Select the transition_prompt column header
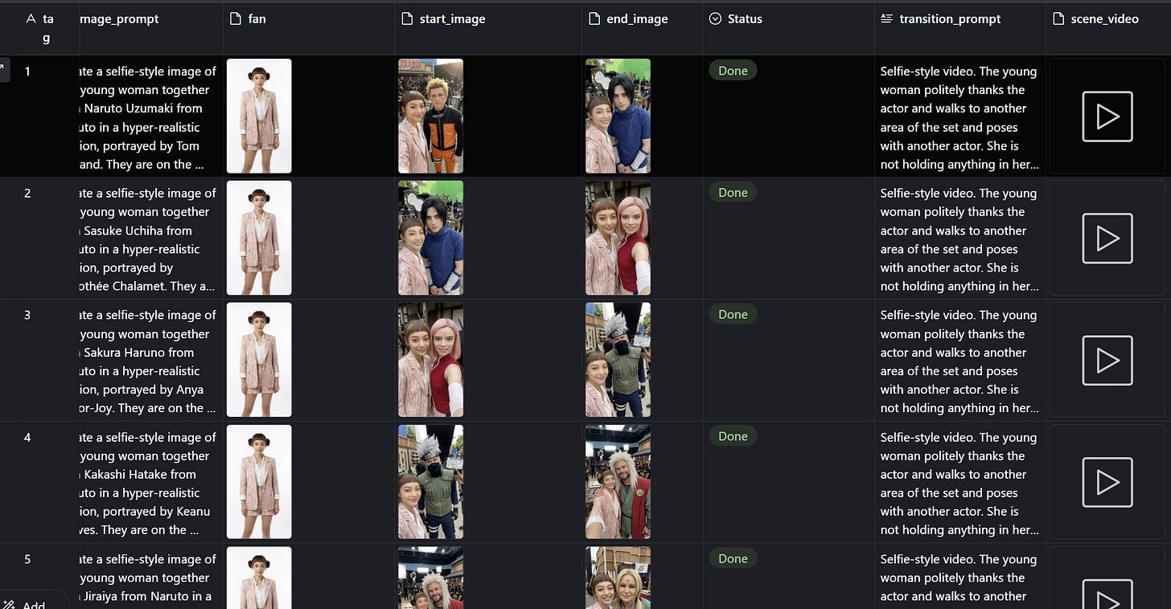The image size is (1171, 609). [960, 28]
